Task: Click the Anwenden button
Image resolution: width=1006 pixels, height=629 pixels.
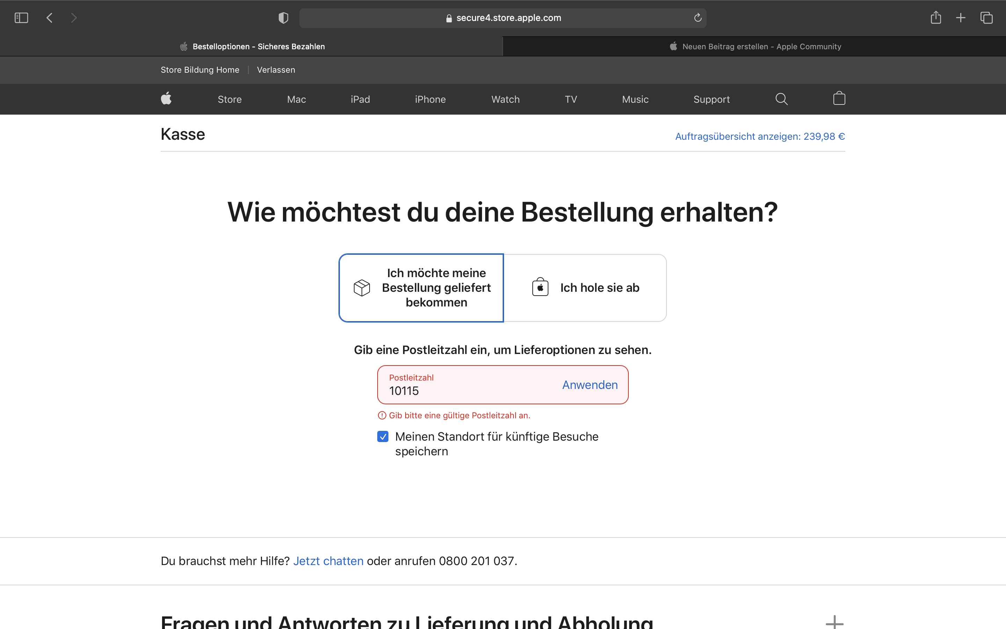Action: tap(590, 385)
